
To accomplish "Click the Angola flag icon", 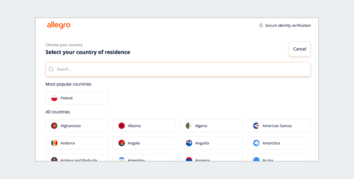I will [122, 143].
